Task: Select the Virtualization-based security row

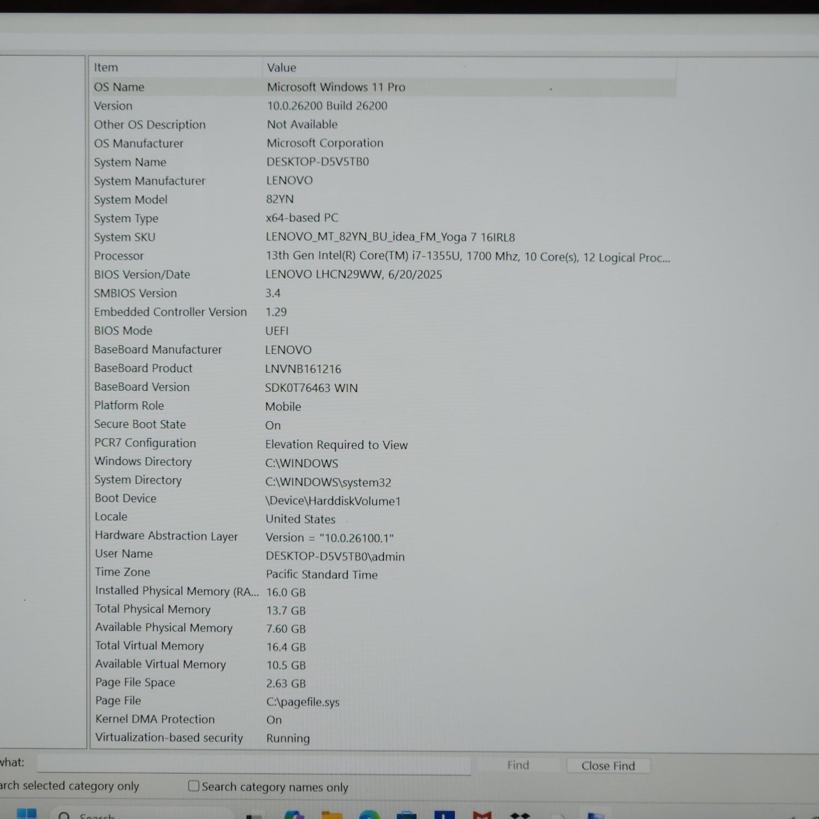Action: point(169,738)
